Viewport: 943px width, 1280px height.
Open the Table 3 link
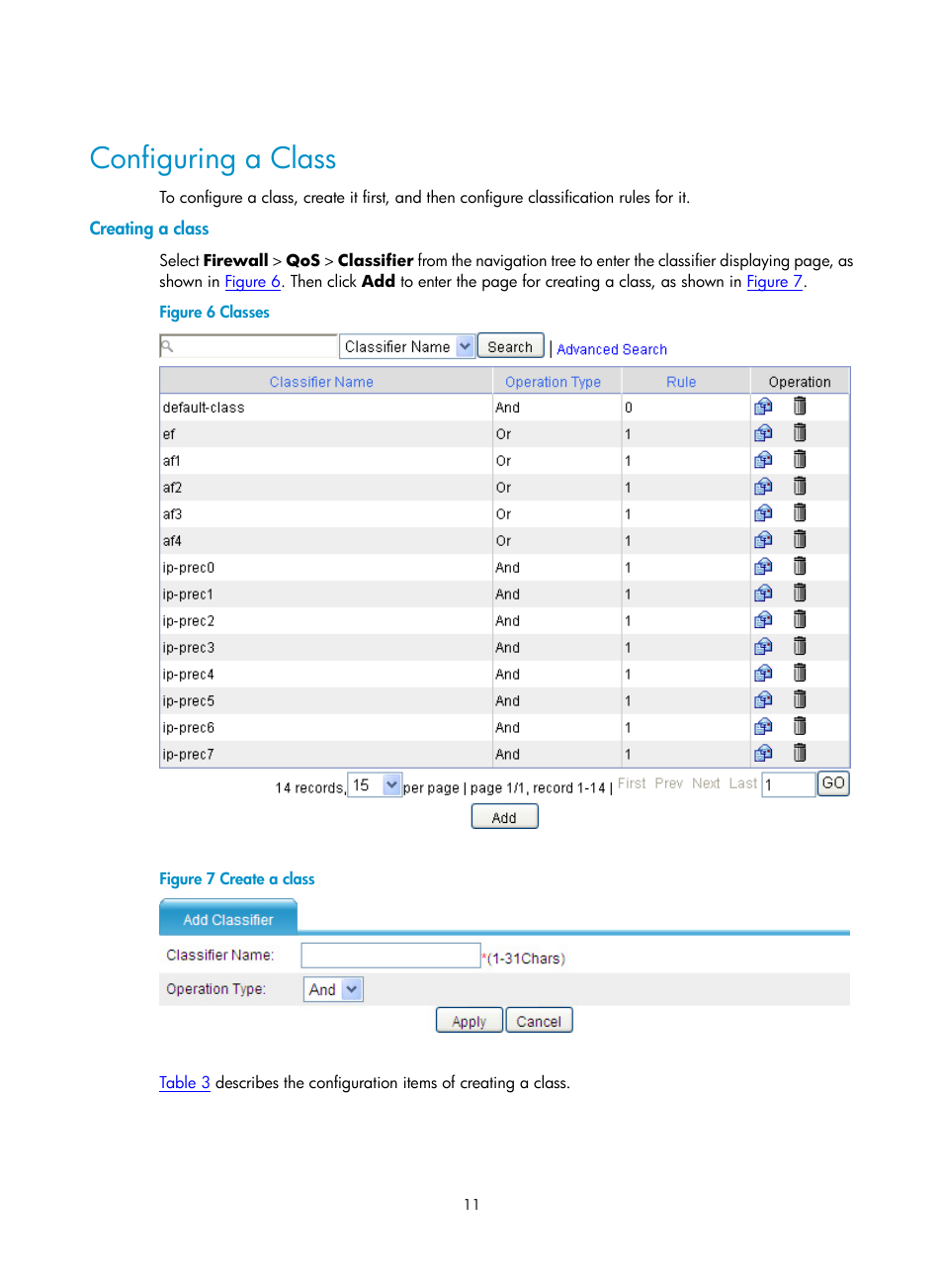pyautogui.click(x=185, y=1082)
